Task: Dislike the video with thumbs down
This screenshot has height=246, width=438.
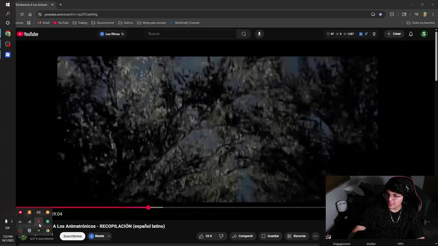Action: [221, 236]
